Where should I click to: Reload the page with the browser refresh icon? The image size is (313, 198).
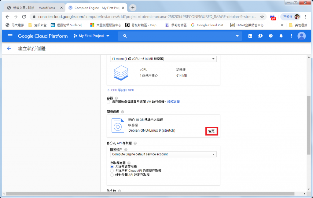(24, 17)
